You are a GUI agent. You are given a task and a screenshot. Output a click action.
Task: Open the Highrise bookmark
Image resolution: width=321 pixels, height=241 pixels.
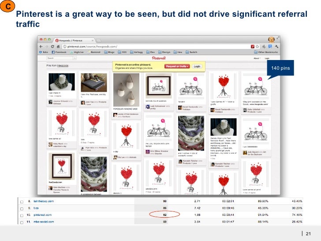[x=77, y=52]
